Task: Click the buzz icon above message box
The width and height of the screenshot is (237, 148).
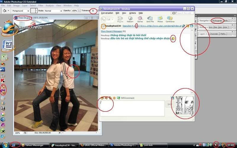Action: (x=114, y=98)
